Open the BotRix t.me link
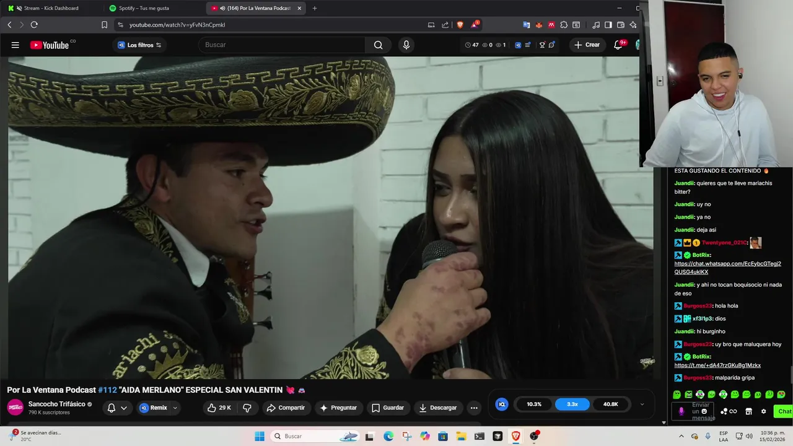Screen dimensions: 793x446 (717, 365)
